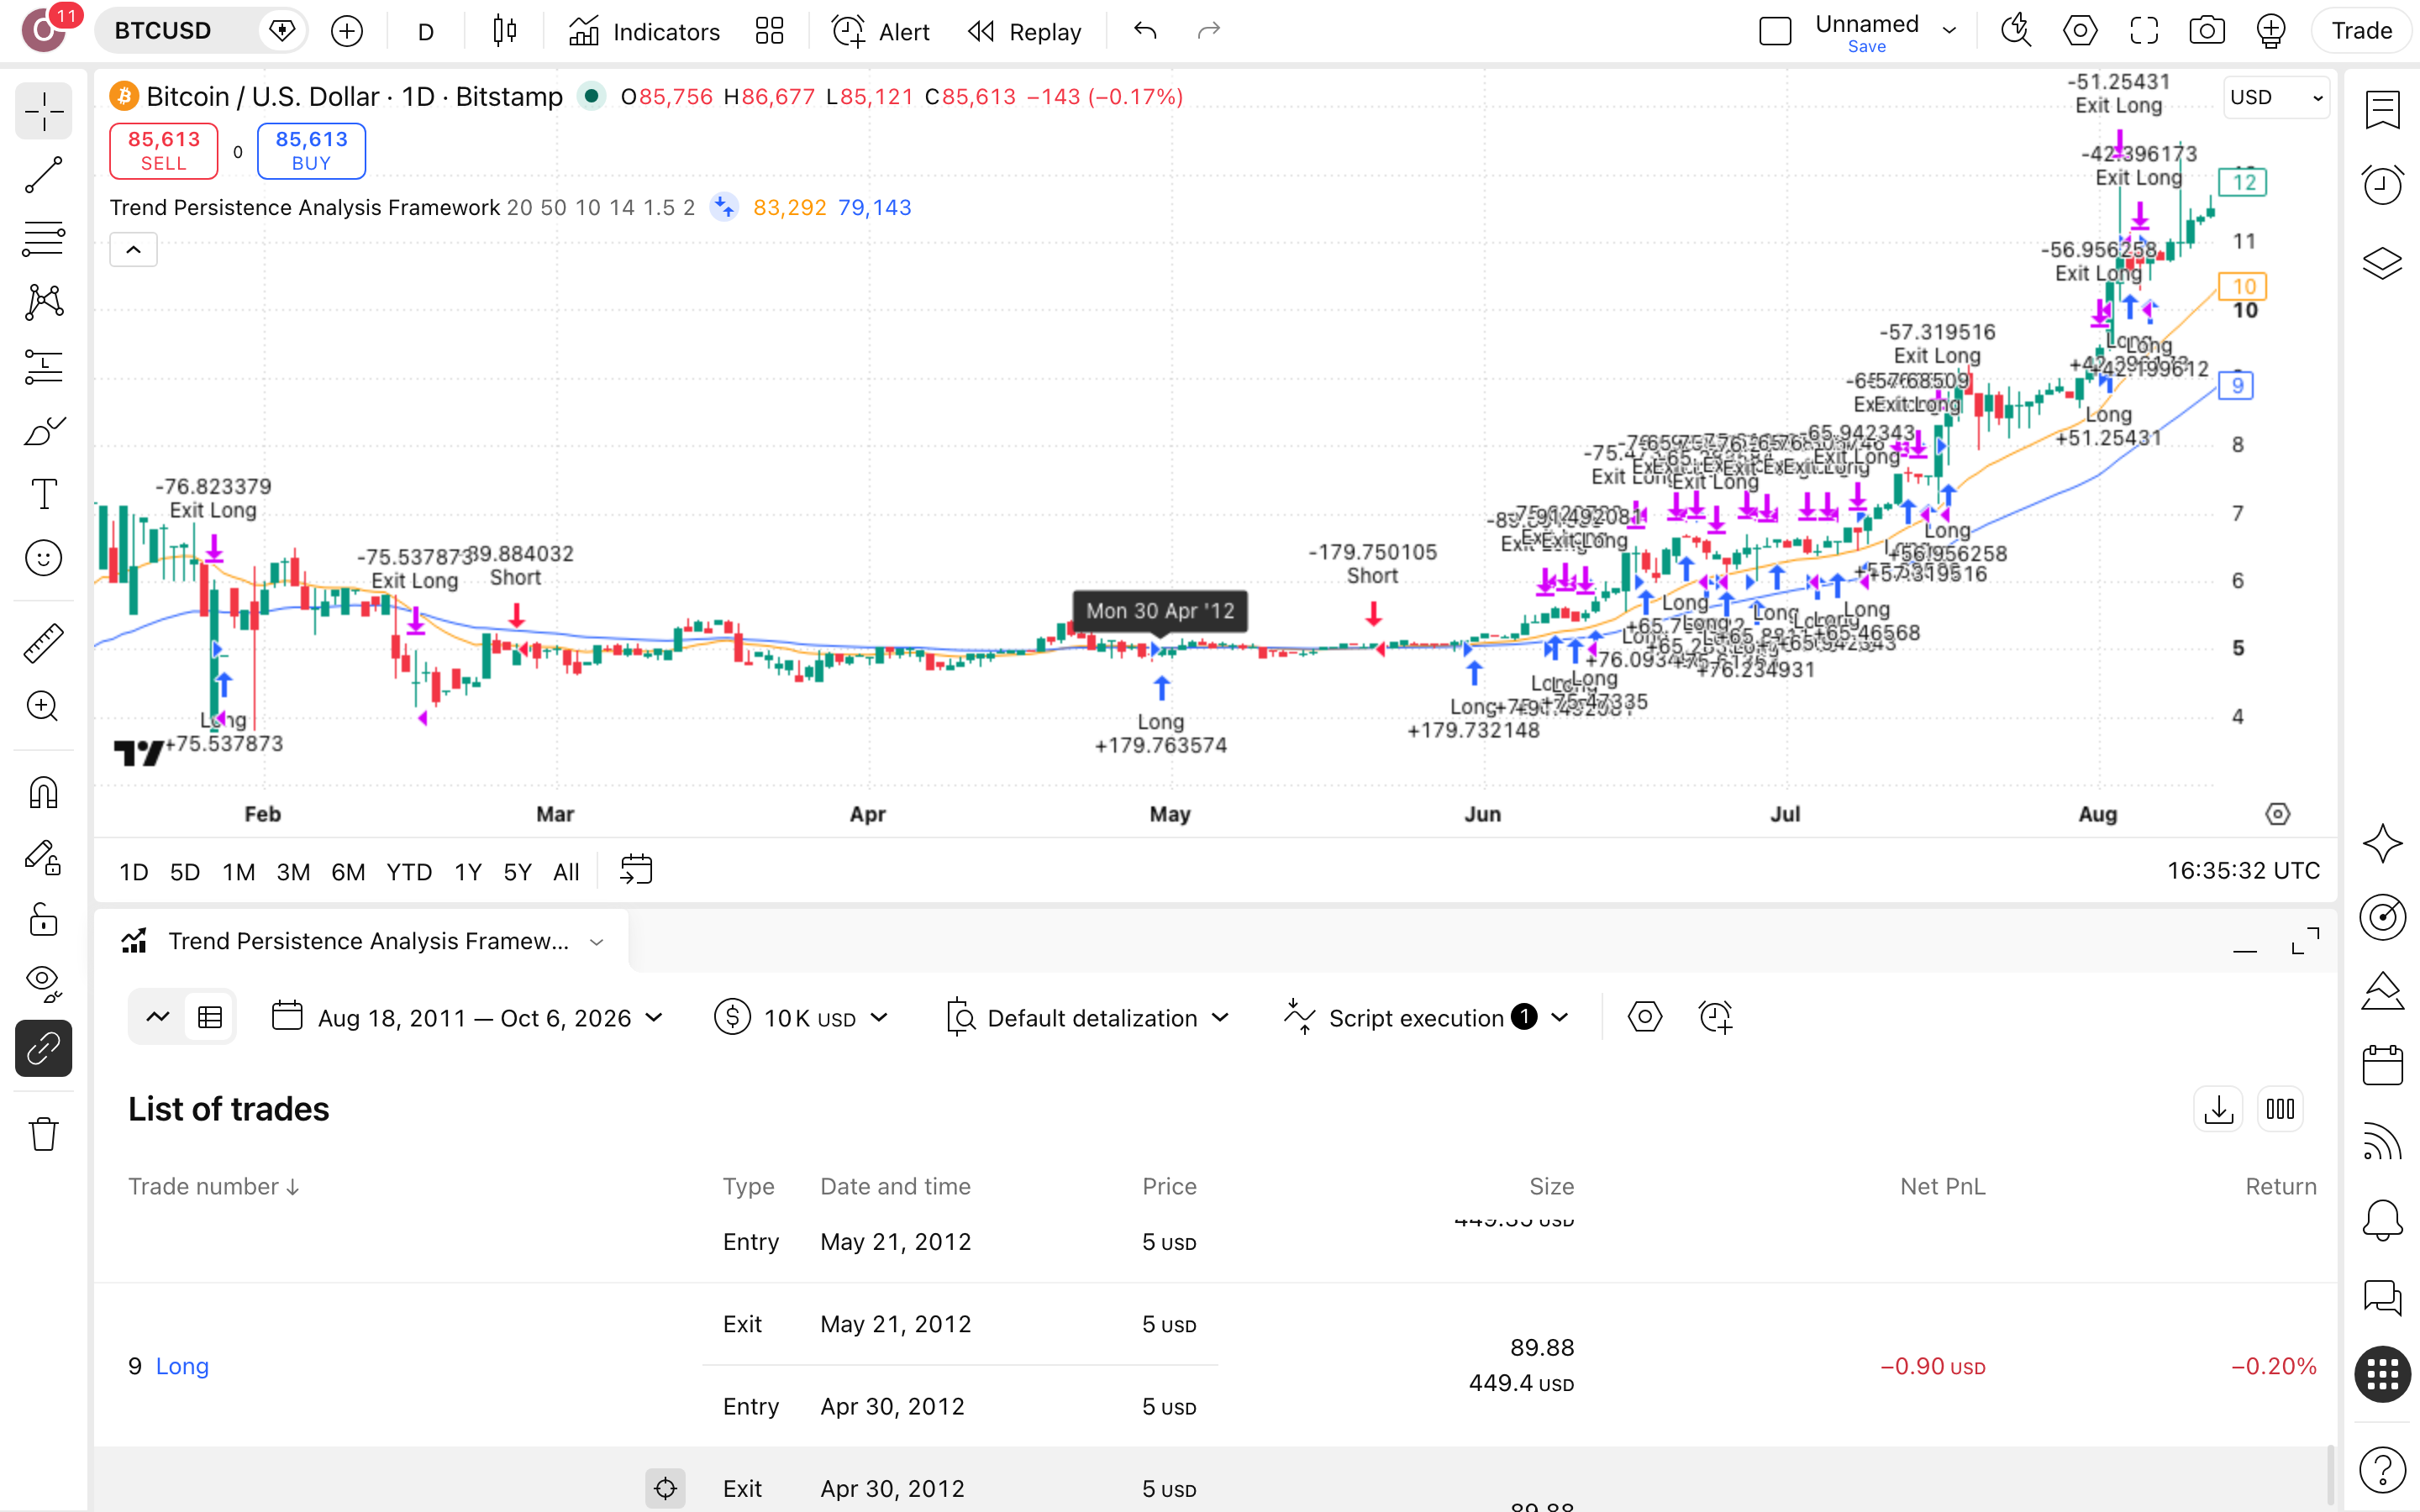Select the 3M time range

pos(293,872)
